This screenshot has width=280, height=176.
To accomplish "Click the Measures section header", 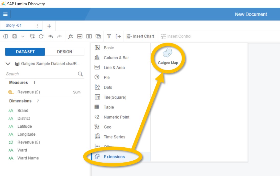I will [x=19, y=83].
